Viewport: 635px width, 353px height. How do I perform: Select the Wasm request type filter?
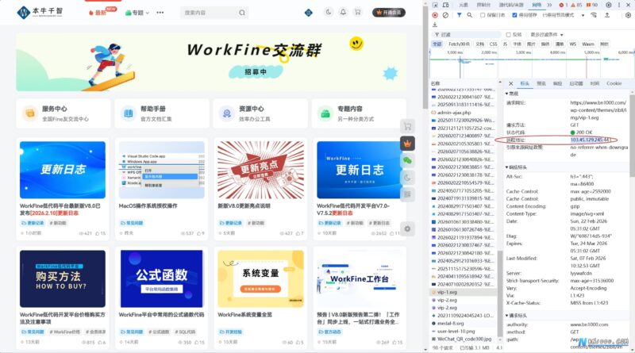click(588, 44)
